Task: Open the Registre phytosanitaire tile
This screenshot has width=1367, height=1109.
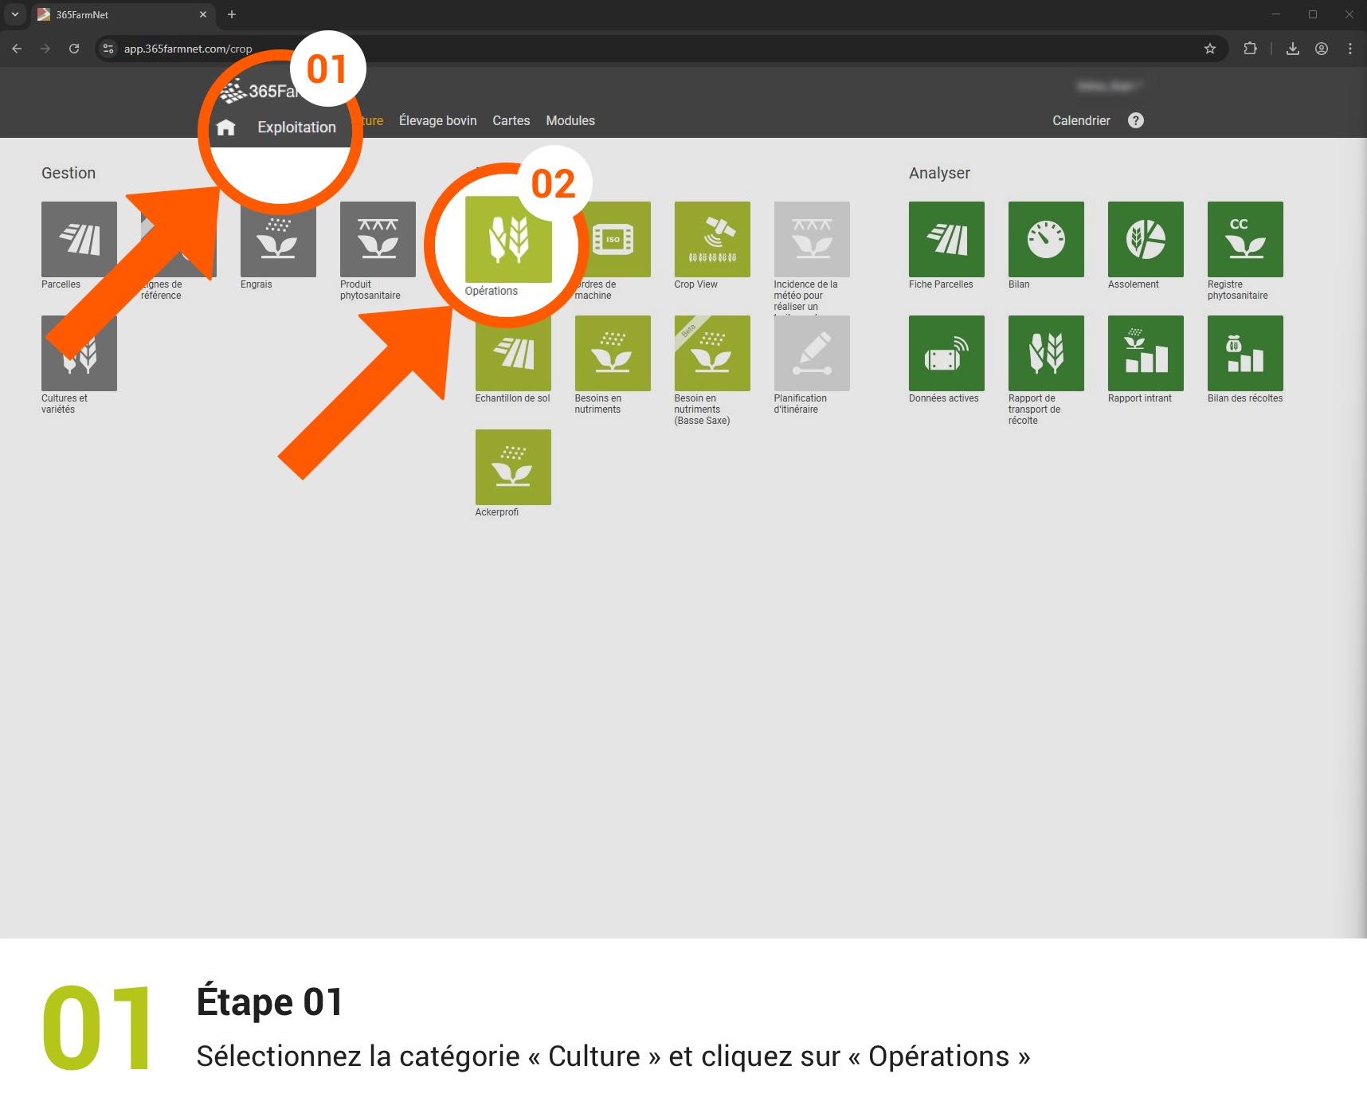Action: pos(1244,239)
